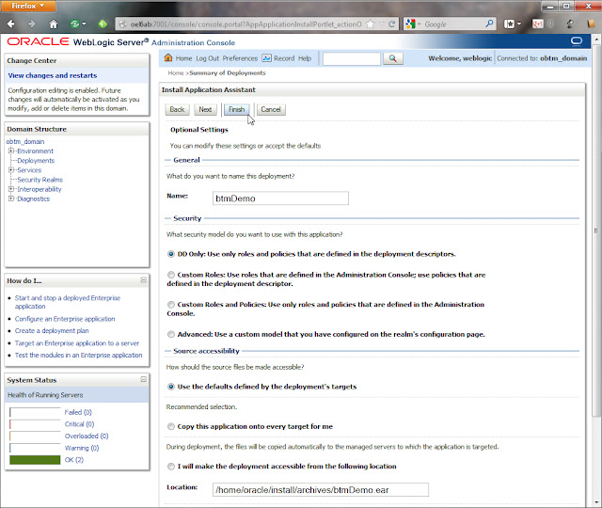Click the green up-arrow addon icon
This screenshot has width=602, height=508.
coord(103,24)
